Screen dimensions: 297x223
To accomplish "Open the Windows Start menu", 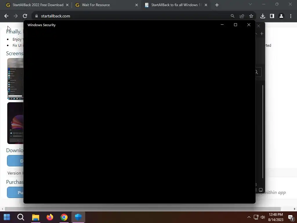I will (x=7, y=217).
